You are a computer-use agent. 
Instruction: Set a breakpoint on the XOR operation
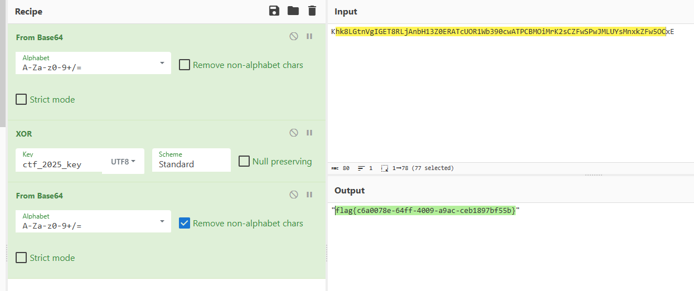pos(309,133)
